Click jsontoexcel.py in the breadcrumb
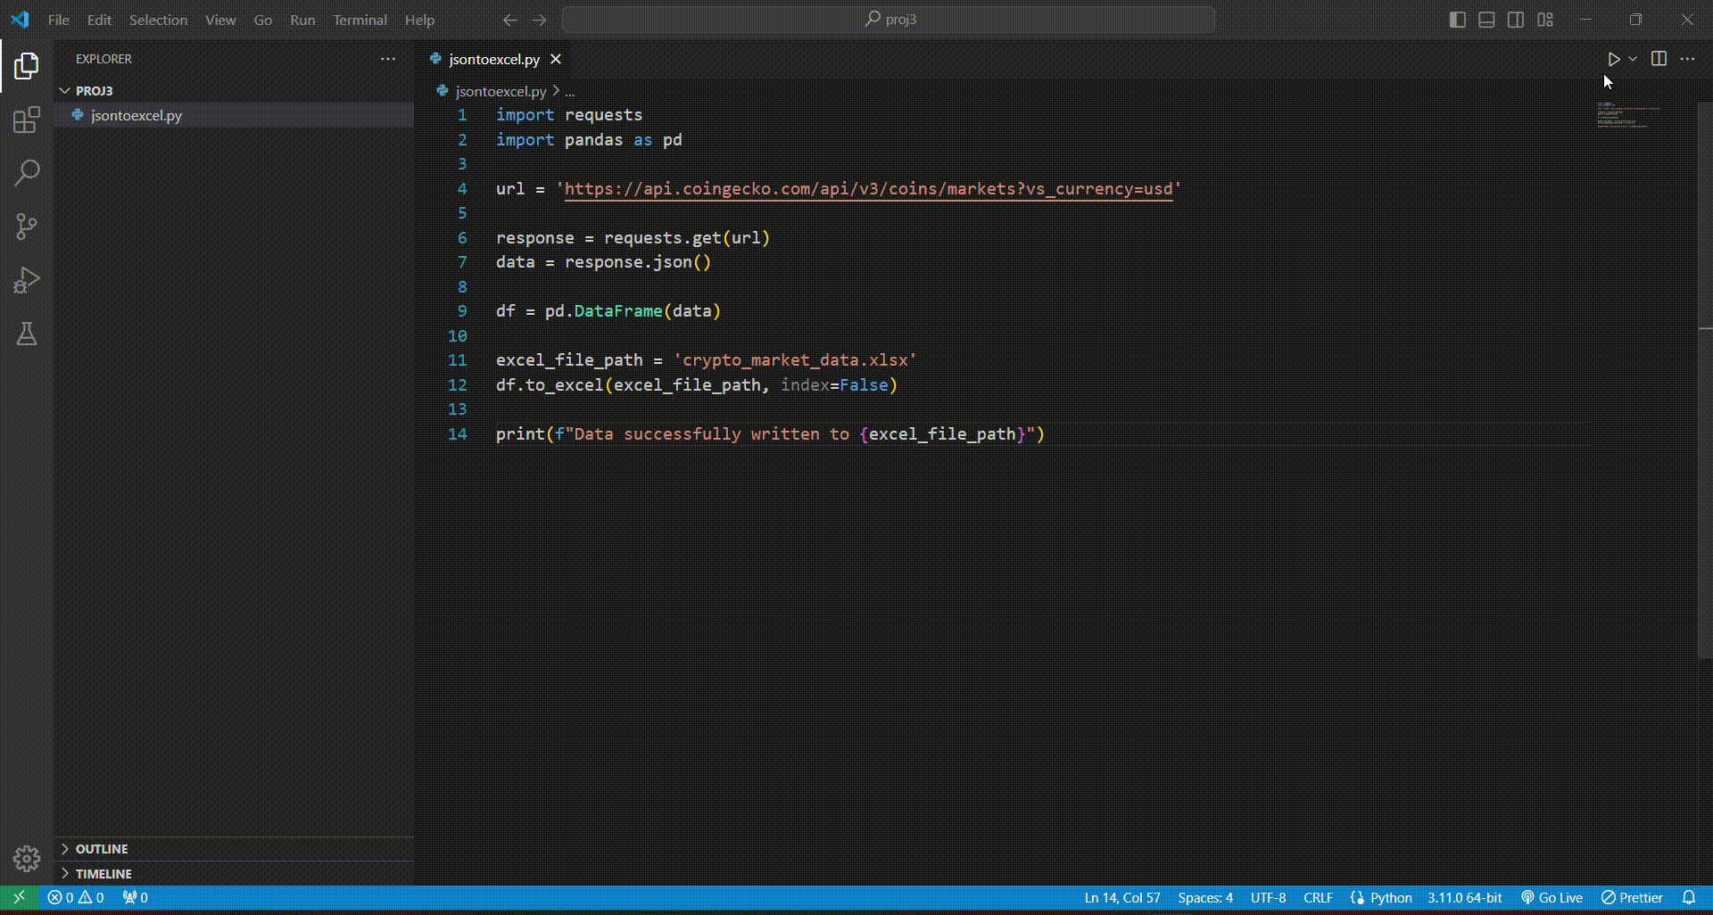Screen dimensions: 1713x915 coord(501,91)
